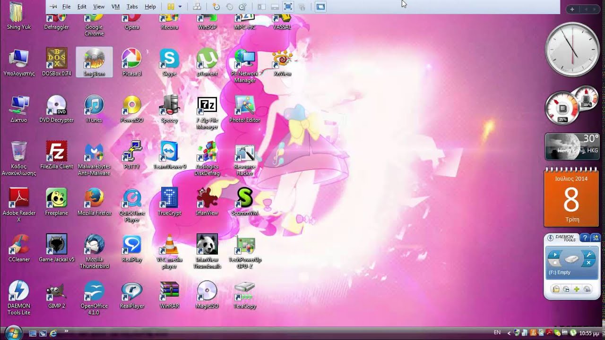This screenshot has height=340, width=605.
Task: Take a VM snapshot
Action: click(x=216, y=7)
